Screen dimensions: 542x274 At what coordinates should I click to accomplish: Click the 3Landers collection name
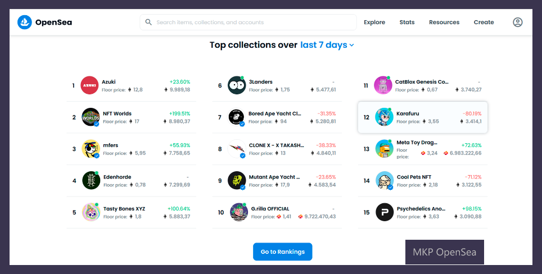261,82
